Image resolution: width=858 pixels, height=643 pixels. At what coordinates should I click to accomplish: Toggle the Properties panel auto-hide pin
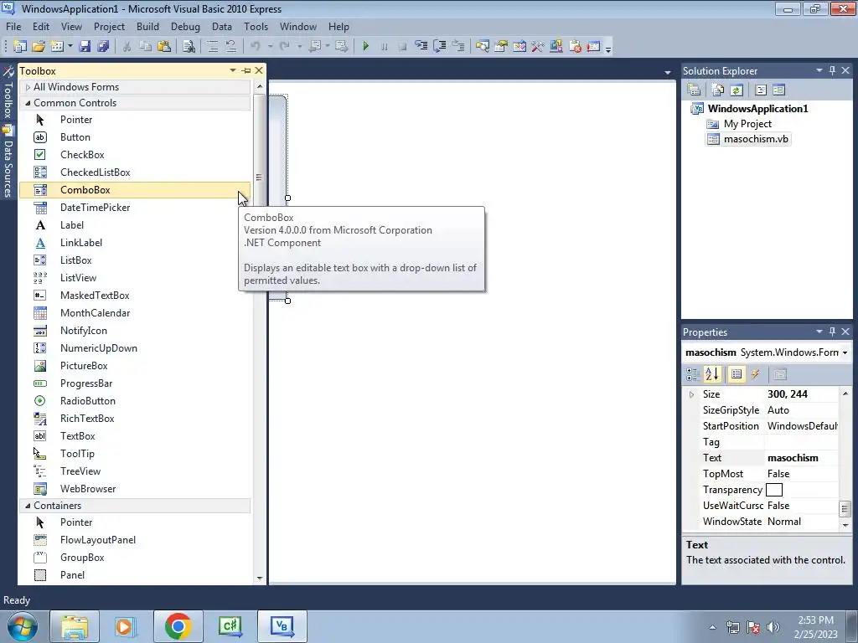(832, 332)
